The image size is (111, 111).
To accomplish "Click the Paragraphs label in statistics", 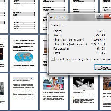I will (x=61, y=49).
